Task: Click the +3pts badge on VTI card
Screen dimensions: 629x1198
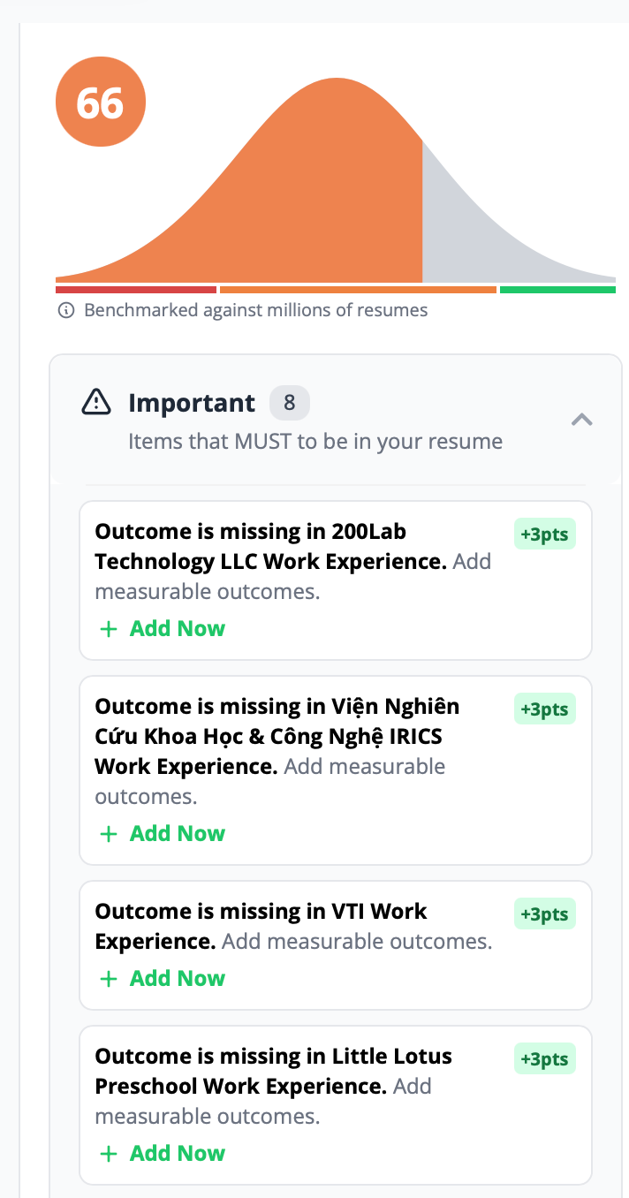Action: tap(544, 914)
